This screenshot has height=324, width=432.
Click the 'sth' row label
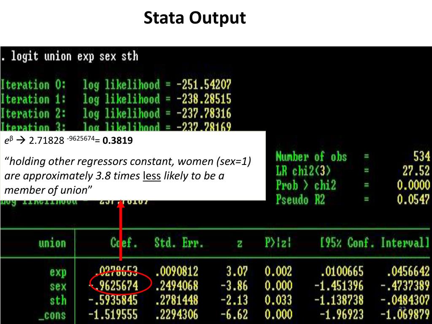click(58, 300)
